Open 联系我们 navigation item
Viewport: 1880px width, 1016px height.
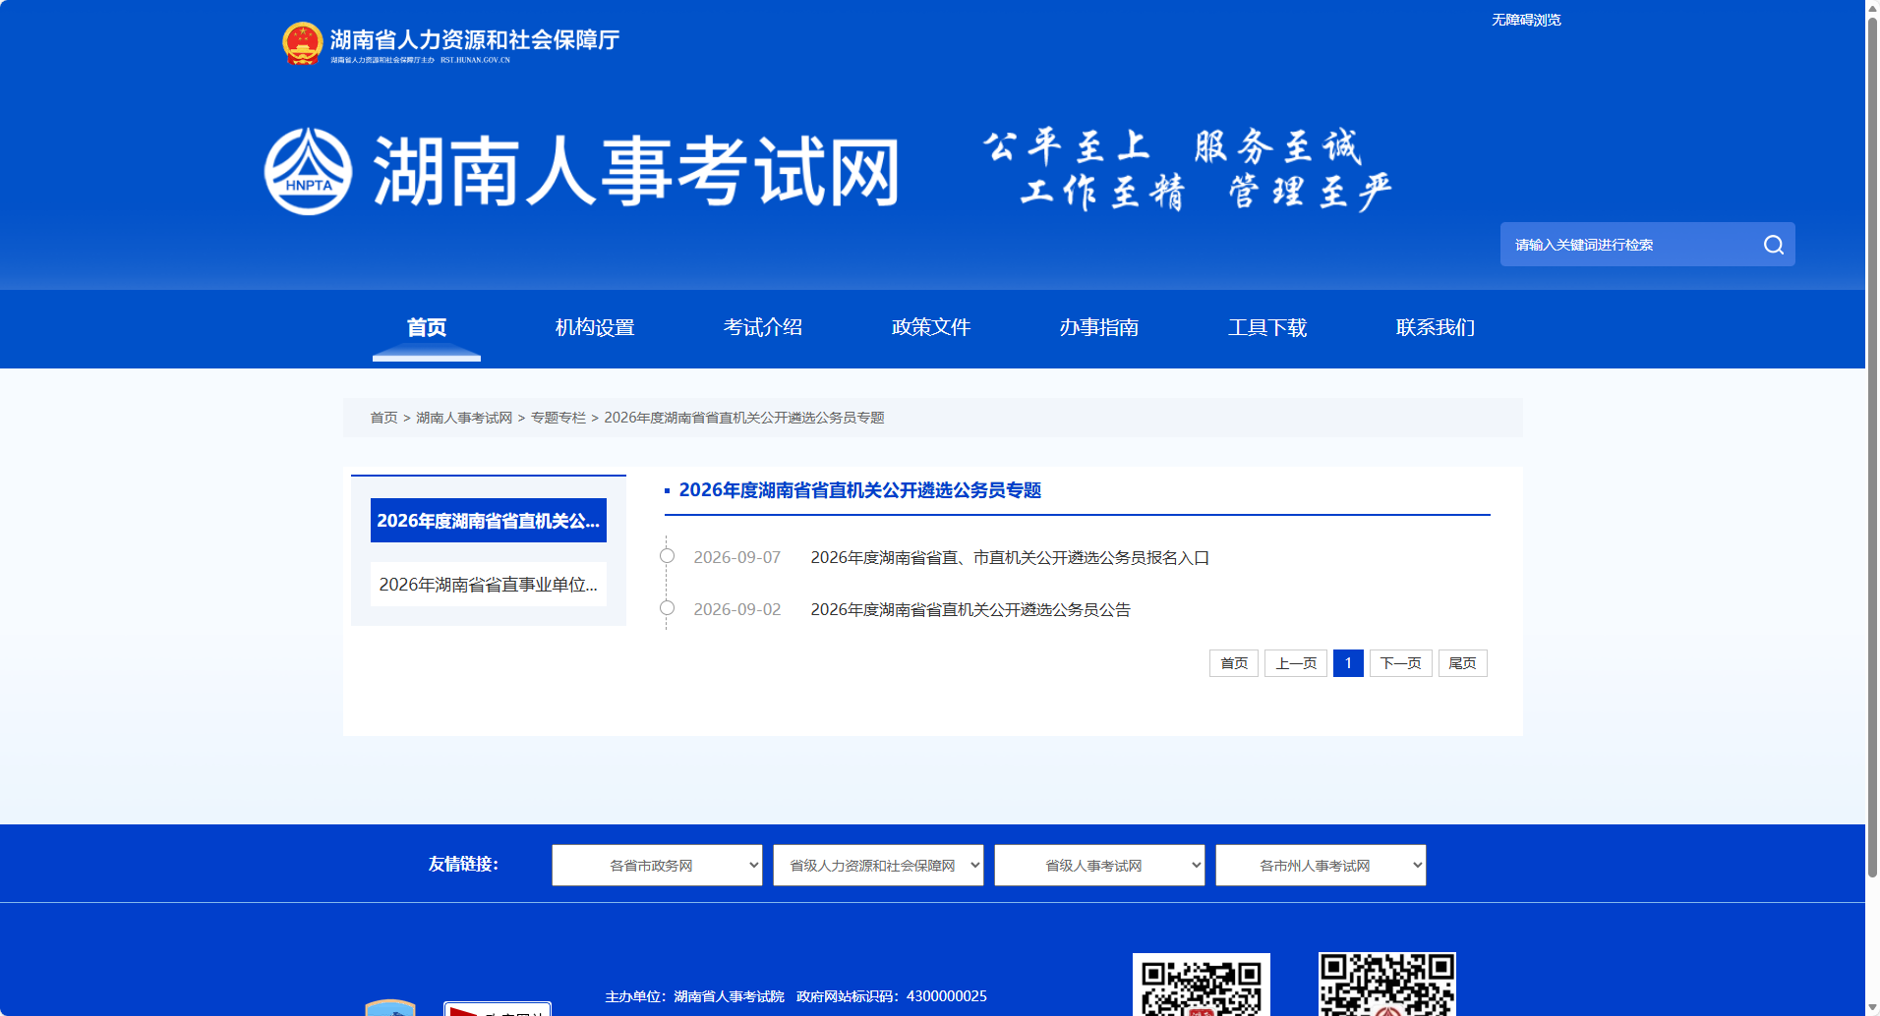click(x=1436, y=327)
